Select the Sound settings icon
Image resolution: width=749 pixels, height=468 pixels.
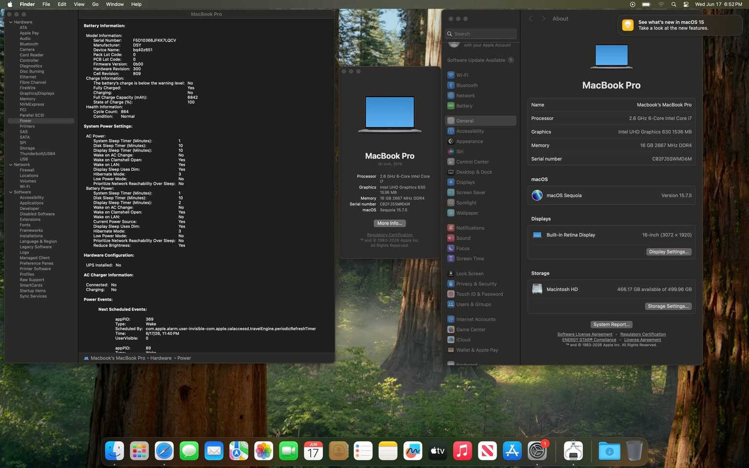pos(451,238)
